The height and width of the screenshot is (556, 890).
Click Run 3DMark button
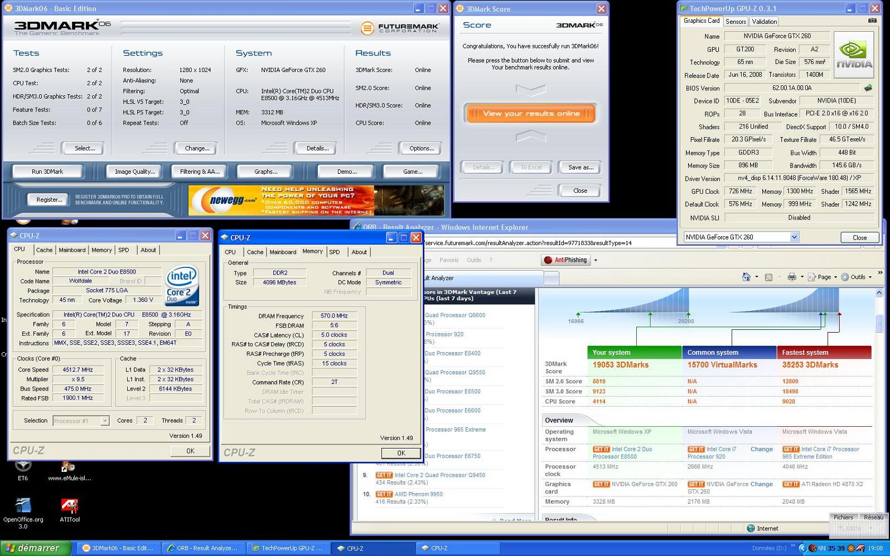(x=47, y=172)
